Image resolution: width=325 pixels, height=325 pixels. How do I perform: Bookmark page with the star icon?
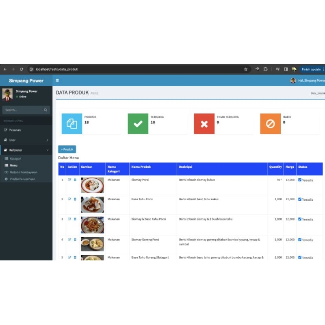[x=246, y=69]
